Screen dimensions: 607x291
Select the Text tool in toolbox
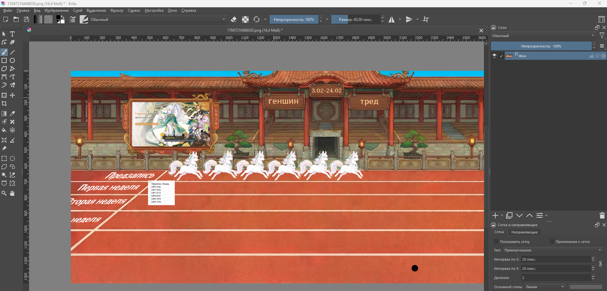(x=12, y=34)
